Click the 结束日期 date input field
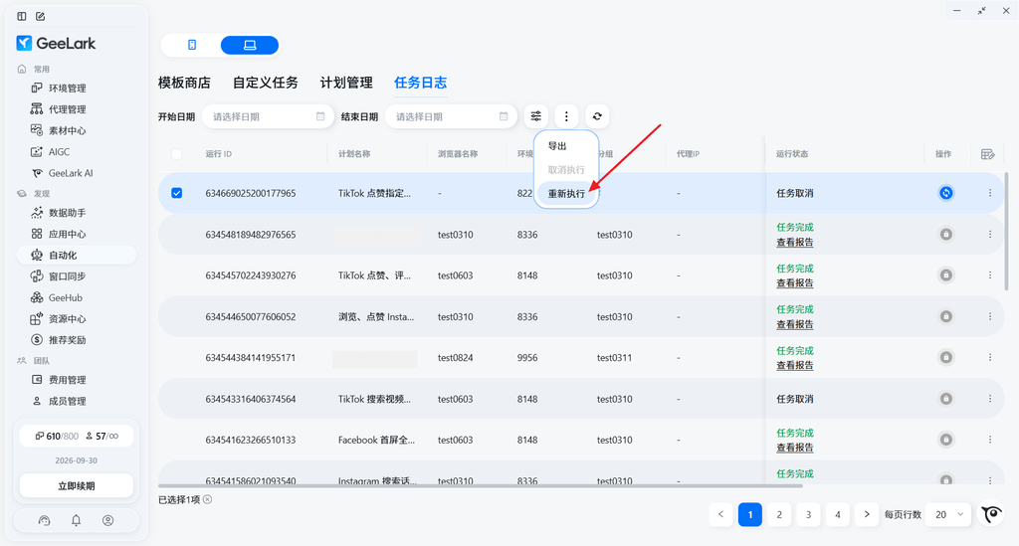Image resolution: width=1019 pixels, height=546 pixels. pyautogui.click(x=451, y=117)
